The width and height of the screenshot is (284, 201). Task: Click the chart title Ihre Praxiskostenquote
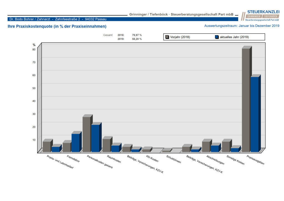pos(57,26)
